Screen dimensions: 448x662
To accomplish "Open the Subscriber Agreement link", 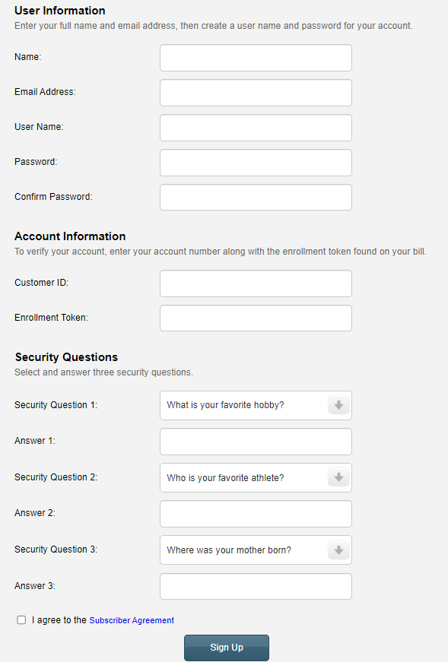I will click(131, 620).
